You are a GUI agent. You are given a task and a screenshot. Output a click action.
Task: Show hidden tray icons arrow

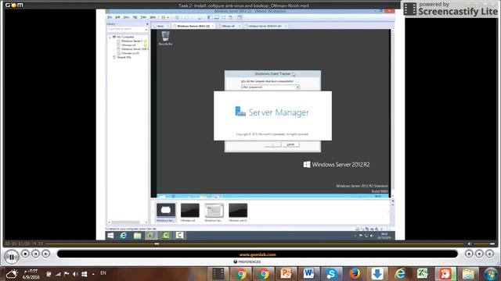click(x=93, y=274)
